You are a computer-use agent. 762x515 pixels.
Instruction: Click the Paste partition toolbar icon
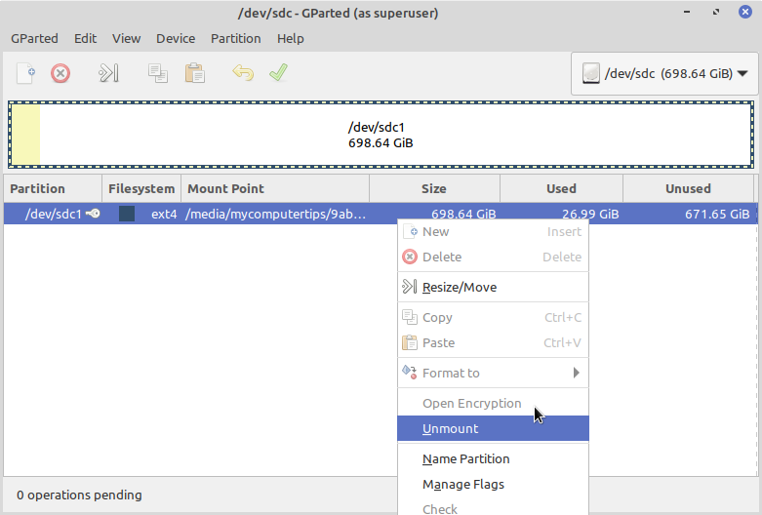(x=194, y=73)
